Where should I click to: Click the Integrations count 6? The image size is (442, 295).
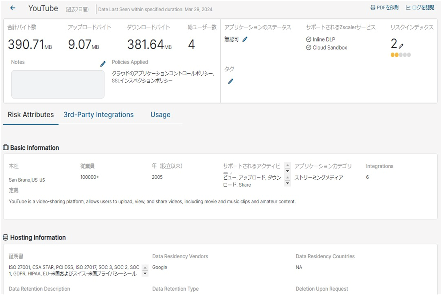pyautogui.click(x=368, y=177)
